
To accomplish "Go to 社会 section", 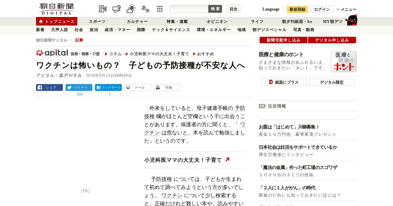I will [x=79, y=30].
